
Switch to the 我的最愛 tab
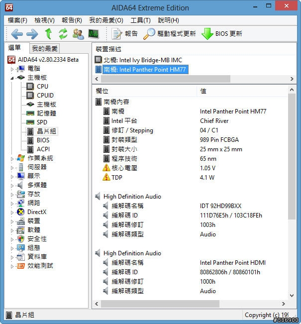click(x=45, y=49)
